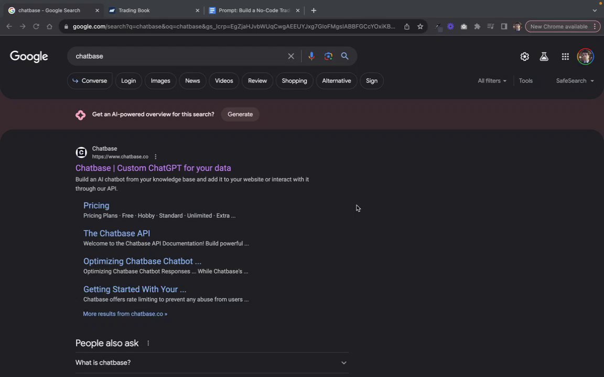Go back with browser back arrow
604x377 pixels.
pyautogui.click(x=9, y=27)
